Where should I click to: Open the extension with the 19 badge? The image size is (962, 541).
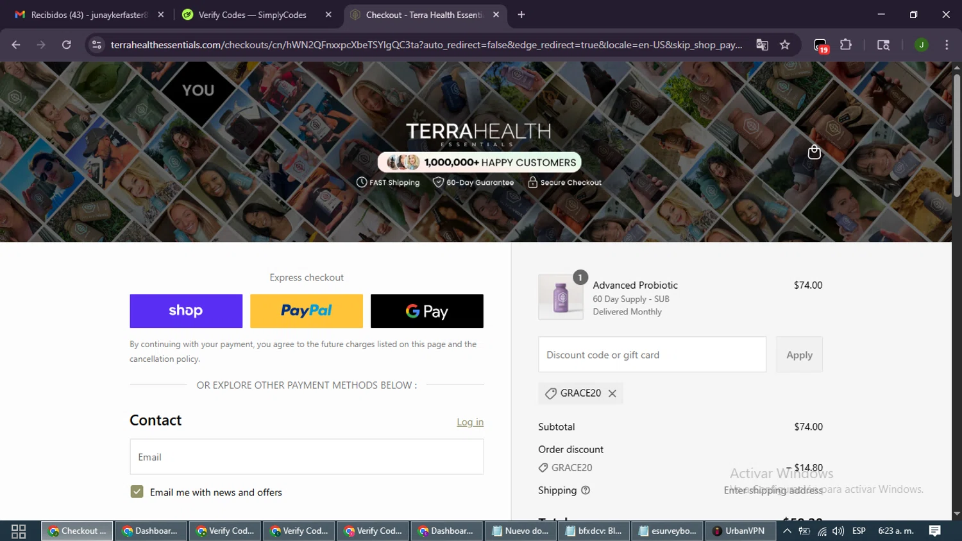pos(821,46)
